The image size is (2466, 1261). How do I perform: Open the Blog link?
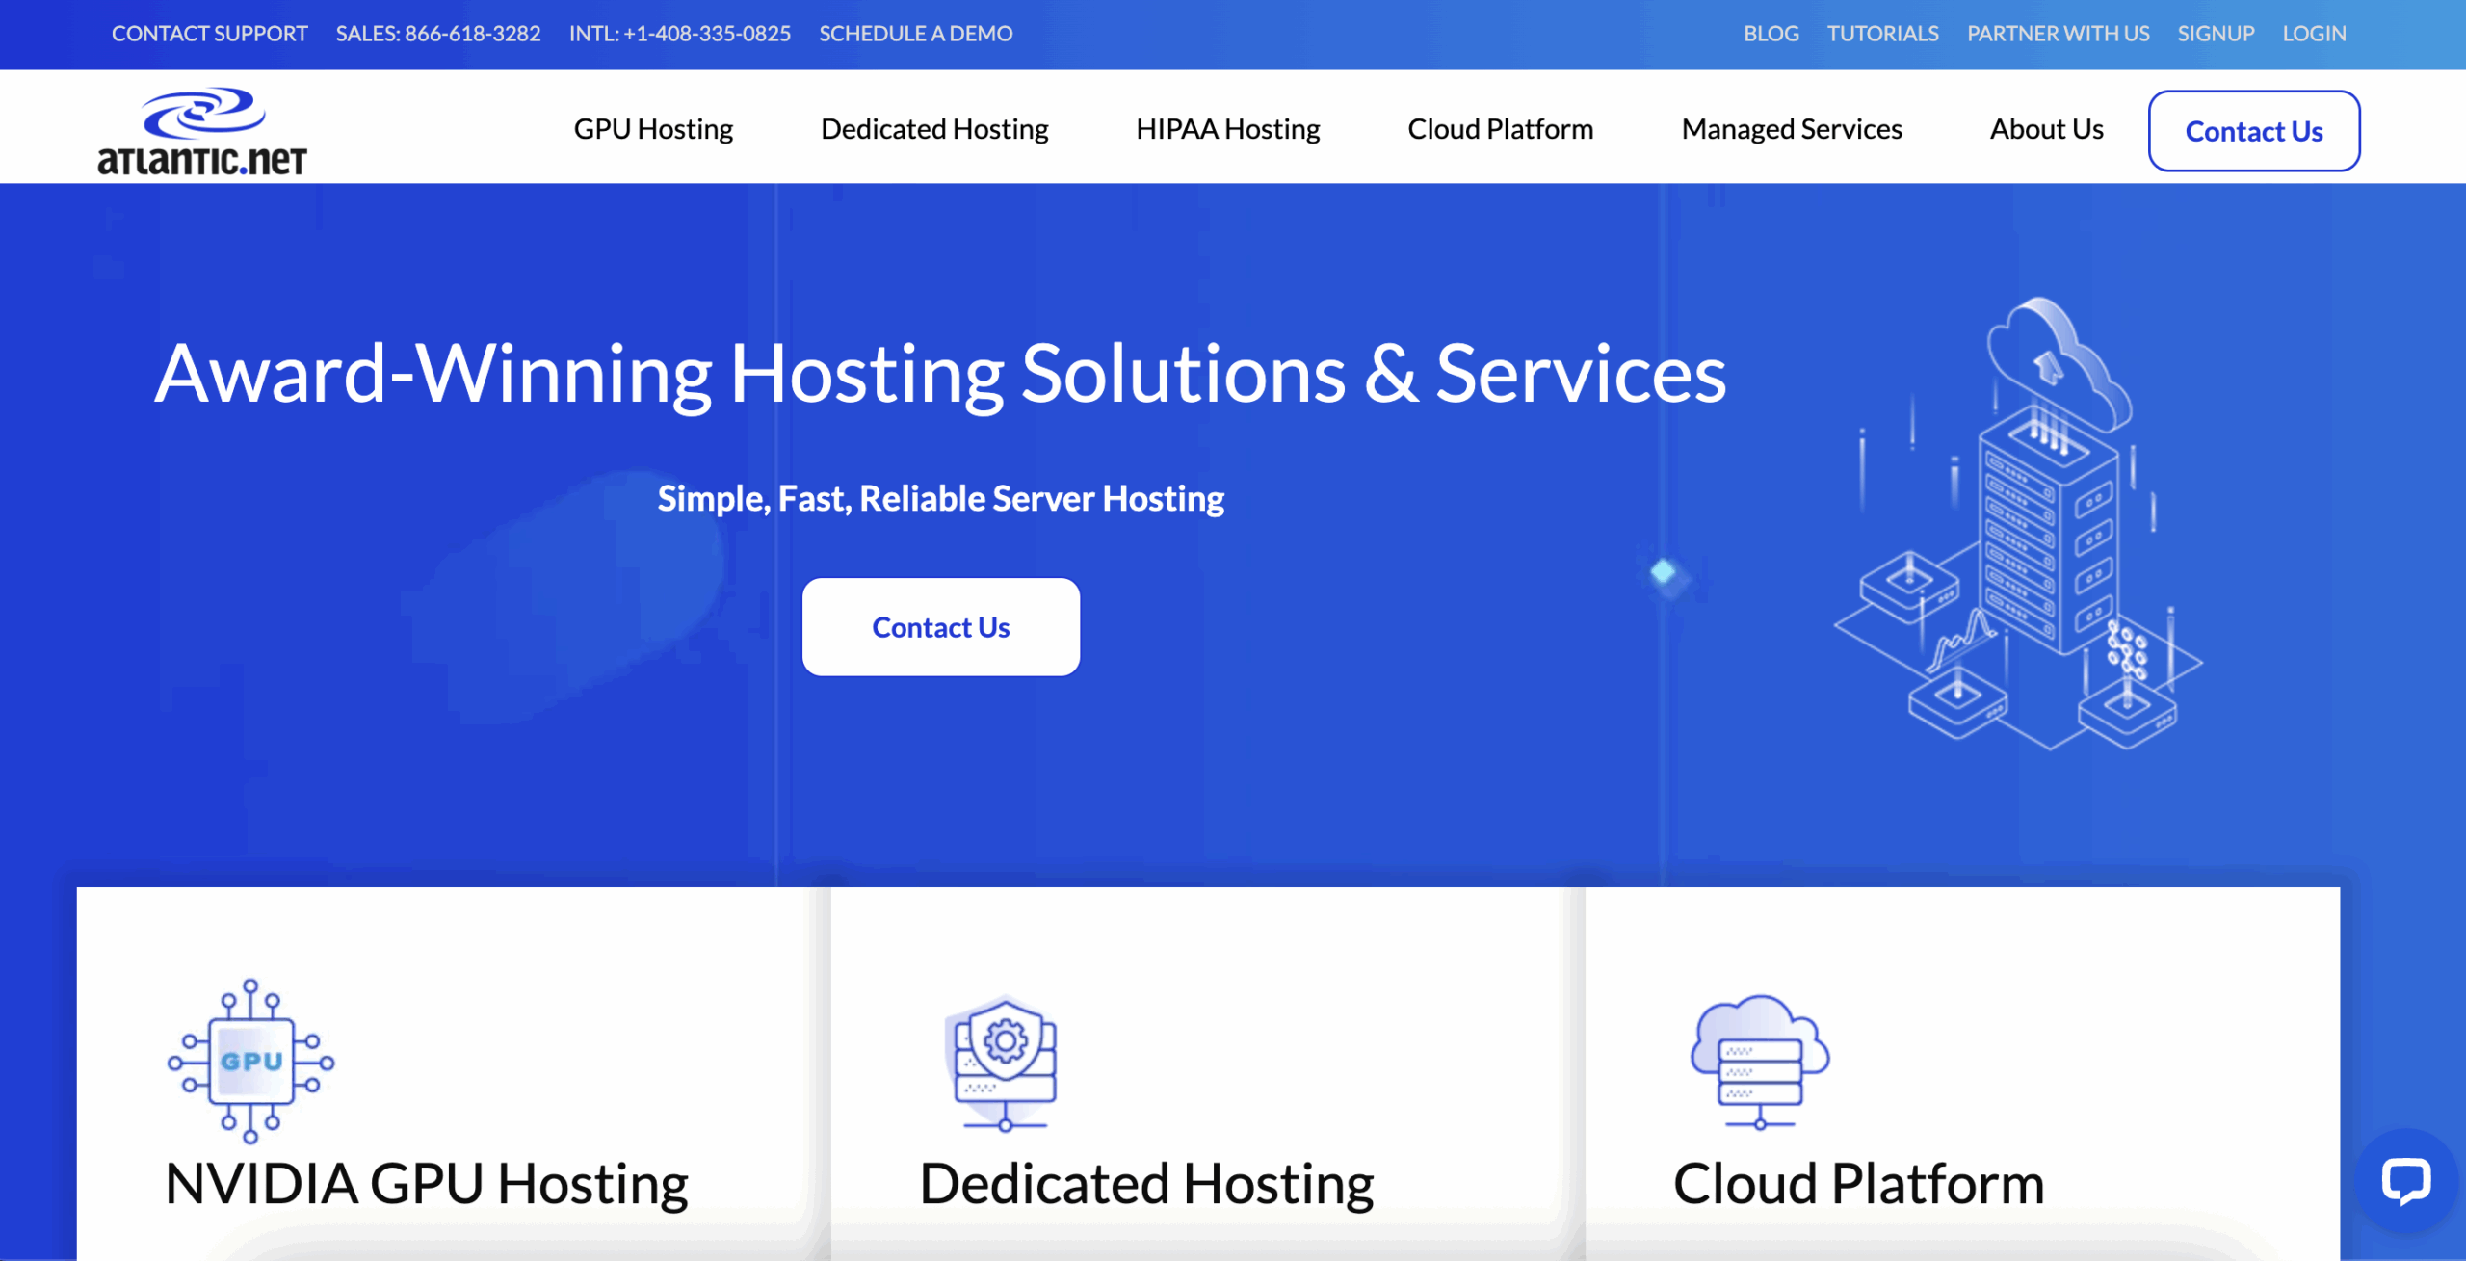pyautogui.click(x=1771, y=34)
